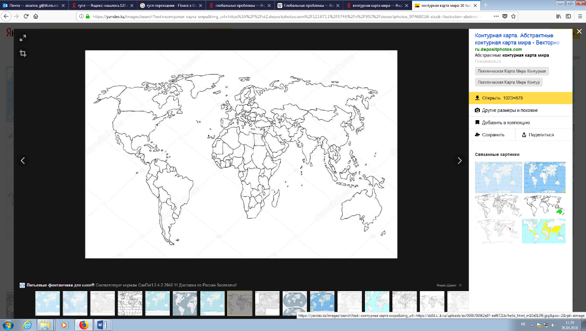586x331 pixels.
Task: Click the КК language indicator
Action: [x=523, y=325]
